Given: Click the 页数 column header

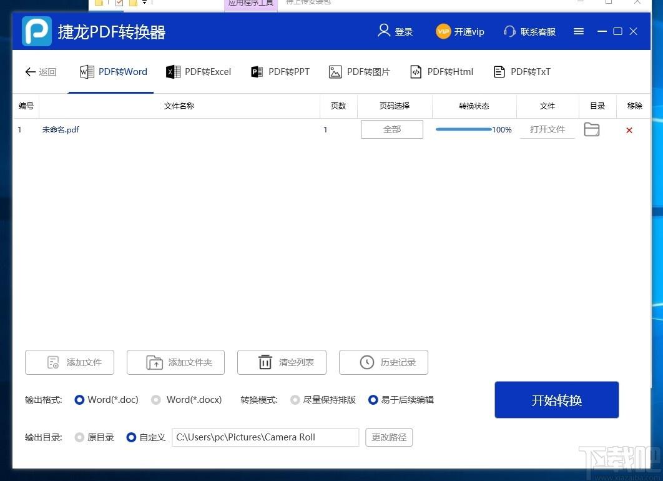Looking at the screenshot, I should (x=338, y=106).
